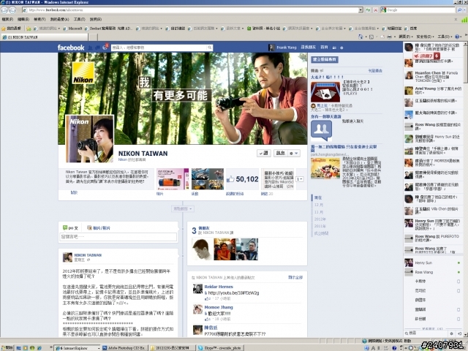This screenshot has width=468, height=351.
Task: Click the browser Back arrow button
Action: tap(4, 10)
